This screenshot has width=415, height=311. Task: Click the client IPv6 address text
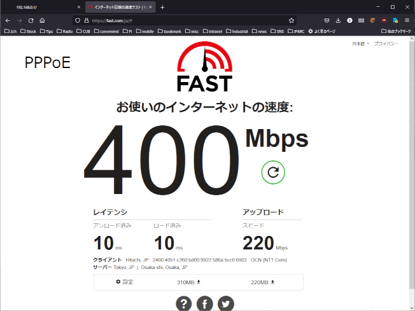coord(200,260)
